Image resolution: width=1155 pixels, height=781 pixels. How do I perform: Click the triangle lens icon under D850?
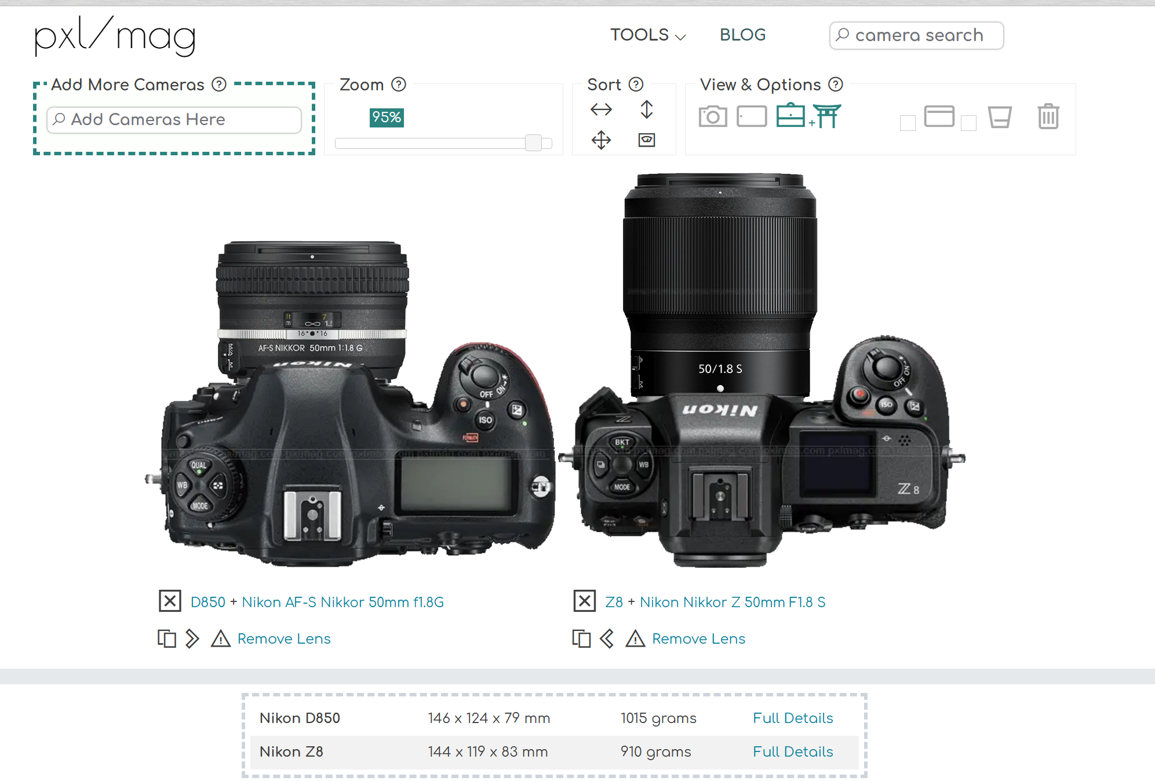[221, 638]
